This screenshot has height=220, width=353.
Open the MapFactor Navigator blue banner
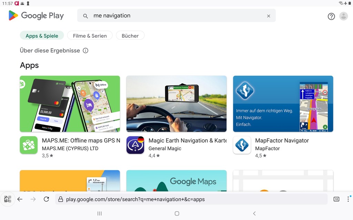283,104
